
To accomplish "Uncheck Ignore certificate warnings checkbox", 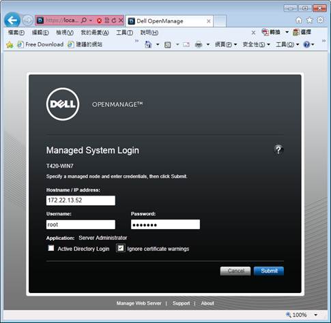I will click(121, 248).
